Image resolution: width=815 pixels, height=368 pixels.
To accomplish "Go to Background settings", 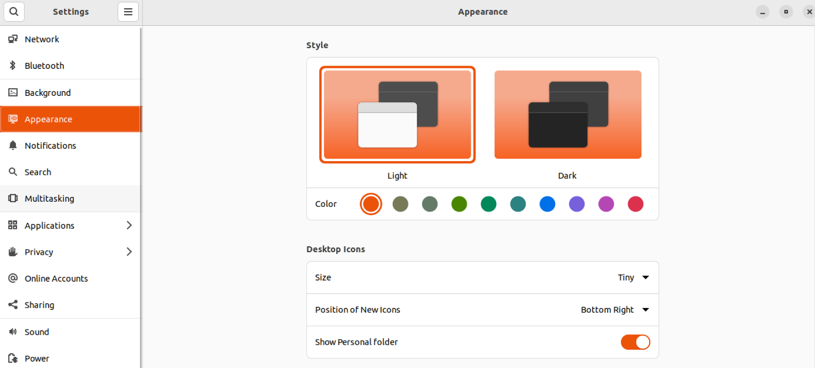I will 70,93.
